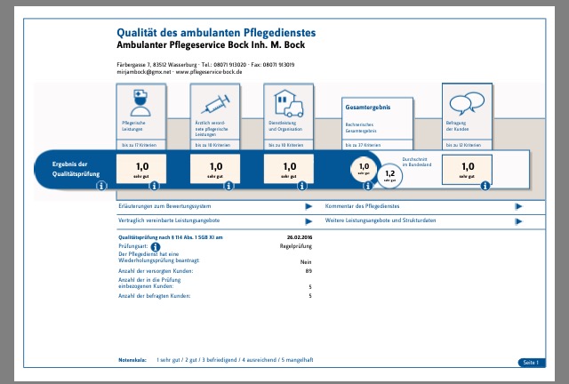Click 'bis zu 37 Kriterien' label

pos(363,145)
